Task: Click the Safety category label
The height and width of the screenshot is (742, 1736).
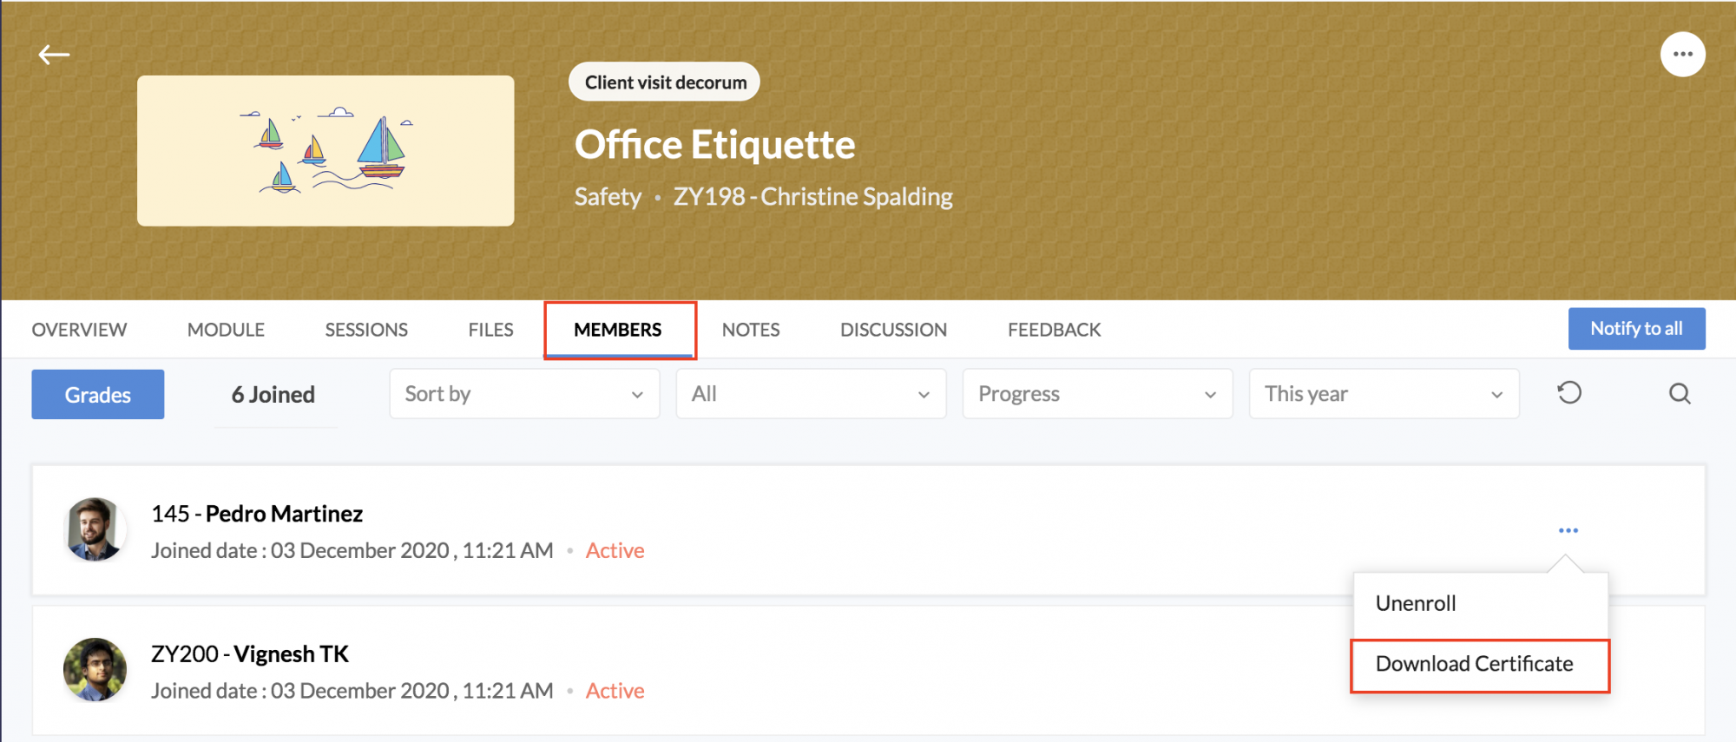Action: click(x=608, y=197)
